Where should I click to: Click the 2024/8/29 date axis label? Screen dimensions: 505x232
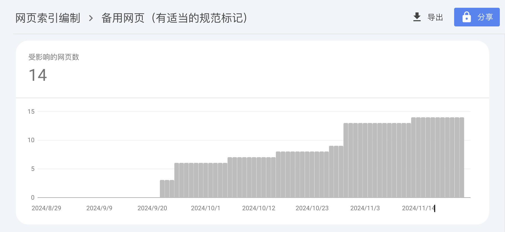[x=46, y=208]
